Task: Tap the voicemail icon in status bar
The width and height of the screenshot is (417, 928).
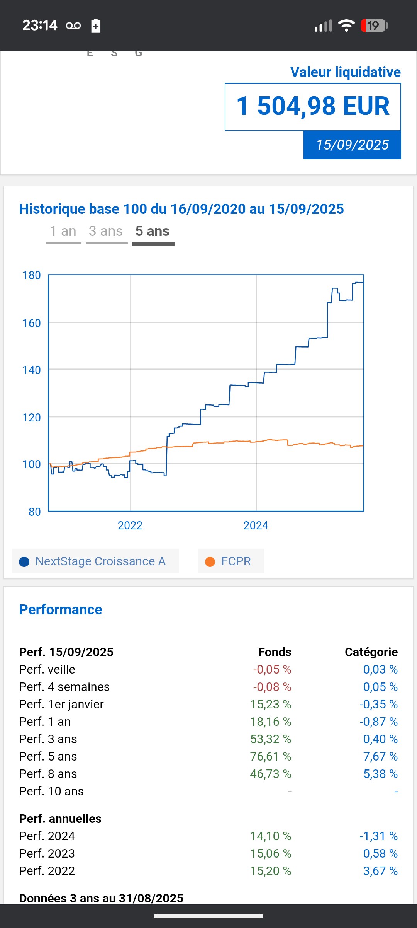Action: click(x=73, y=26)
